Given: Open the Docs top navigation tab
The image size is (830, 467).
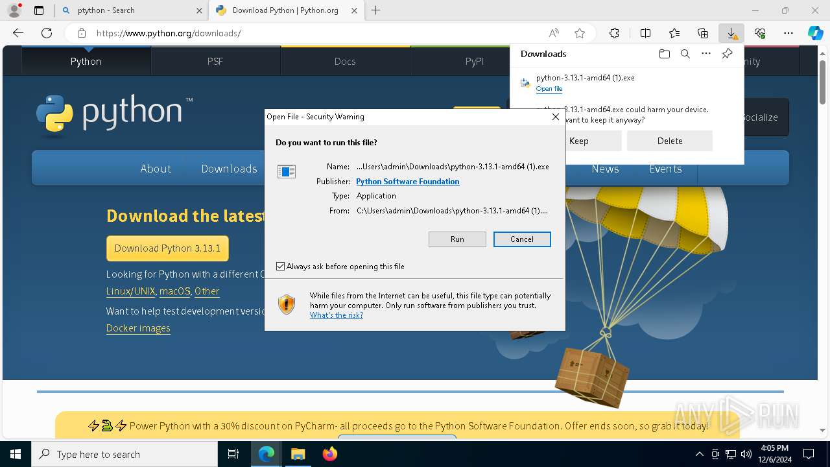Looking at the screenshot, I should 345,61.
